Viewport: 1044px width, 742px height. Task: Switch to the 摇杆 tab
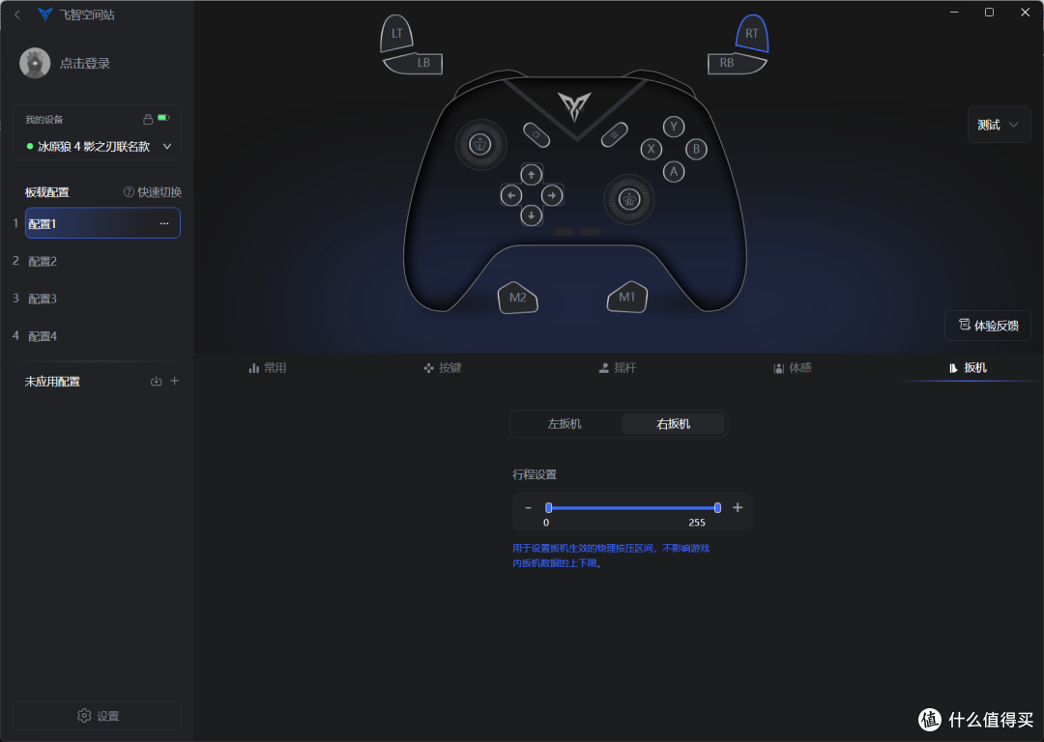click(x=618, y=368)
